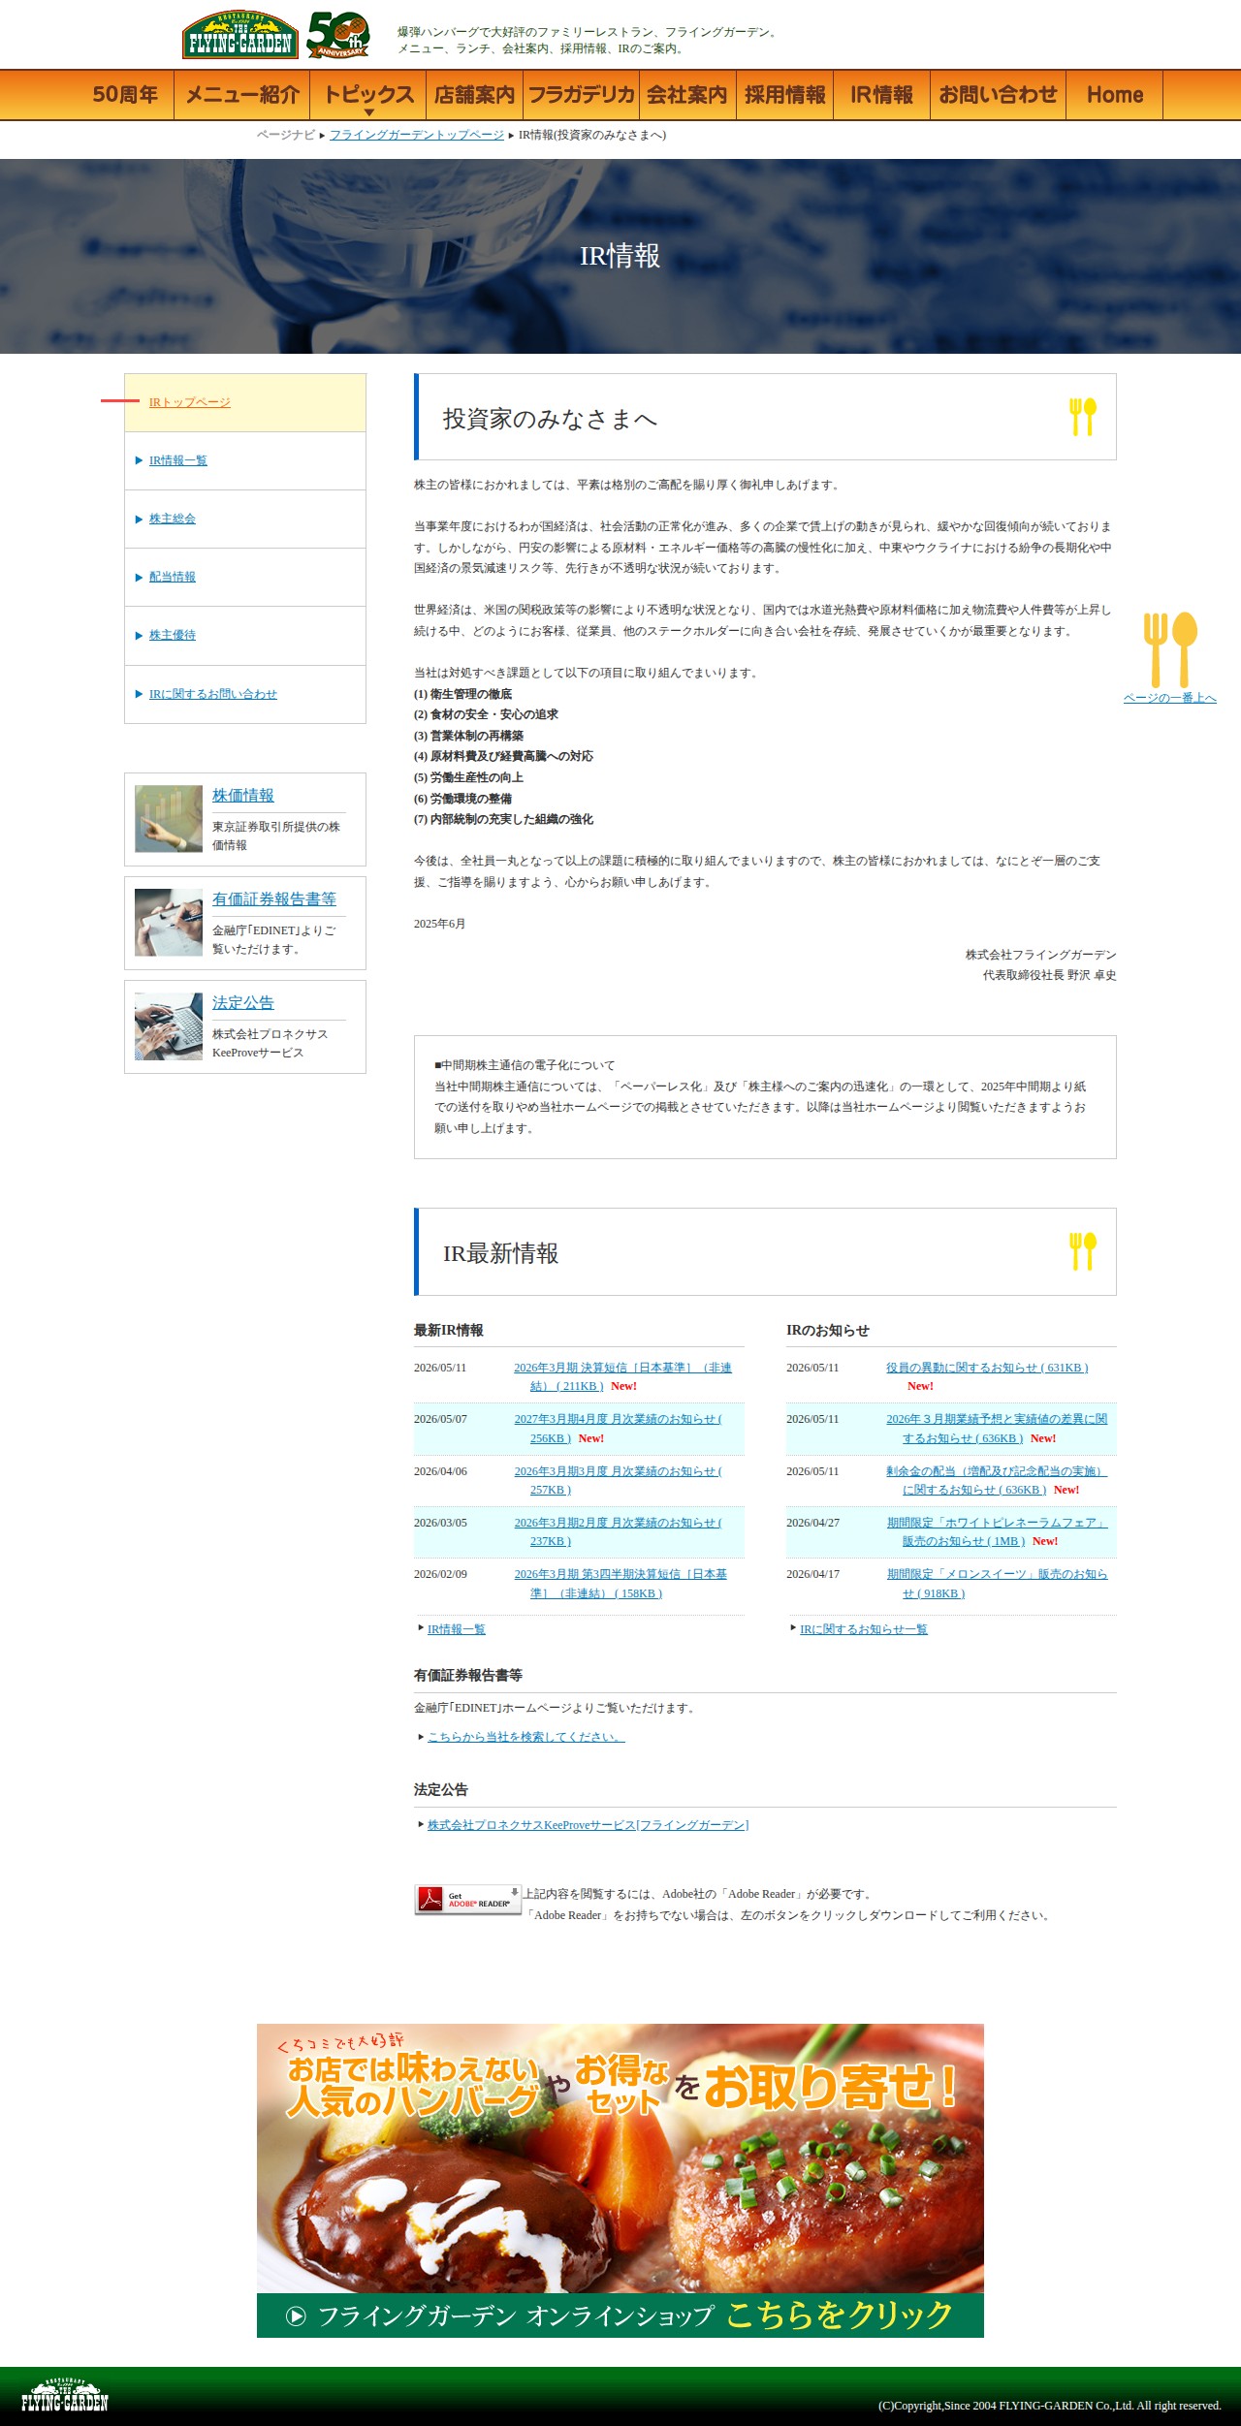Open 2026年3月期2月度 月次業績 (237KB) link
Image resolution: width=1241 pixels, height=2426 pixels.
(618, 1531)
